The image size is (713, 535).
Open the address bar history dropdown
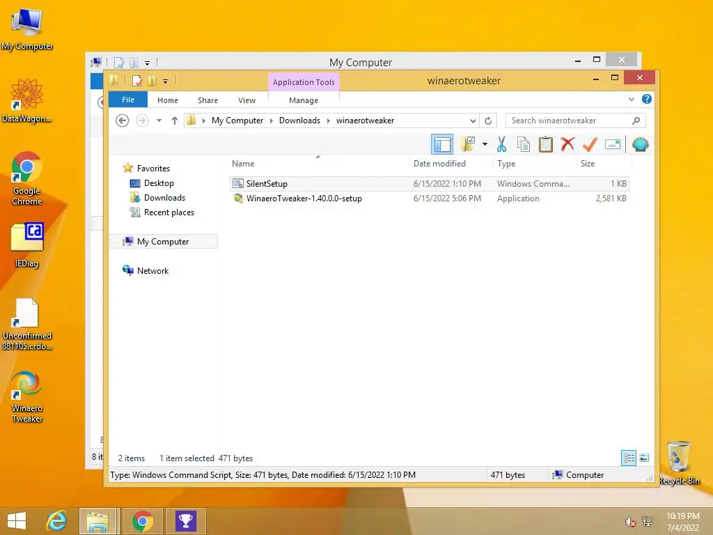(x=473, y=121)
